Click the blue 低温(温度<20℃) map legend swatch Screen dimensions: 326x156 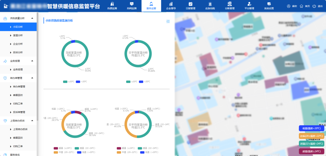(x=312, y=128)
